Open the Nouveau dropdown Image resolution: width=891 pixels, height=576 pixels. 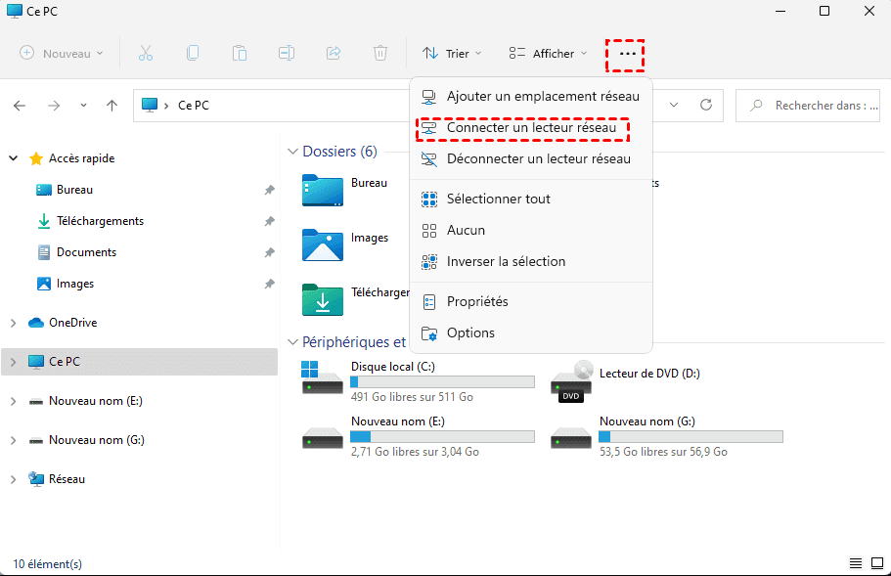[62, 53]
